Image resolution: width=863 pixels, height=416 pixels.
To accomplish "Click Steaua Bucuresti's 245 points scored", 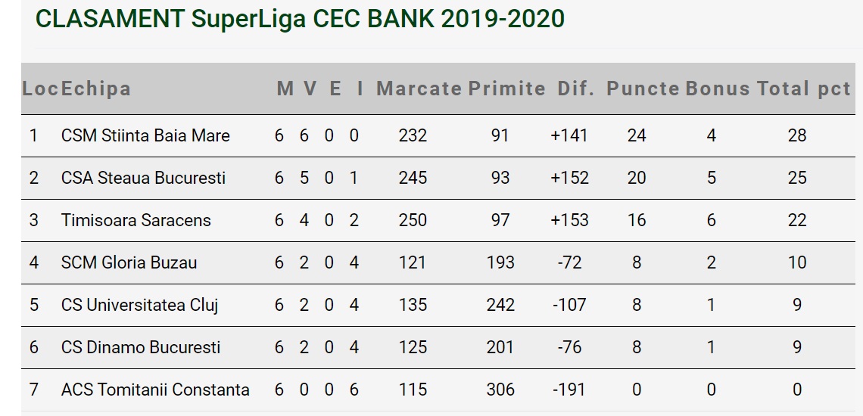I will [x=413, y=179].
